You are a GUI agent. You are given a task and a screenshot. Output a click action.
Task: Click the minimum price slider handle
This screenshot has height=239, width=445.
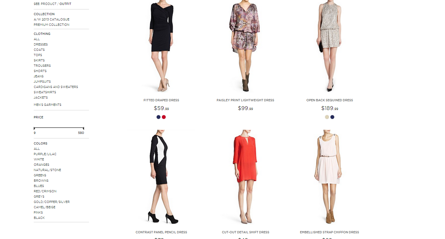click(x=34, y=129)
